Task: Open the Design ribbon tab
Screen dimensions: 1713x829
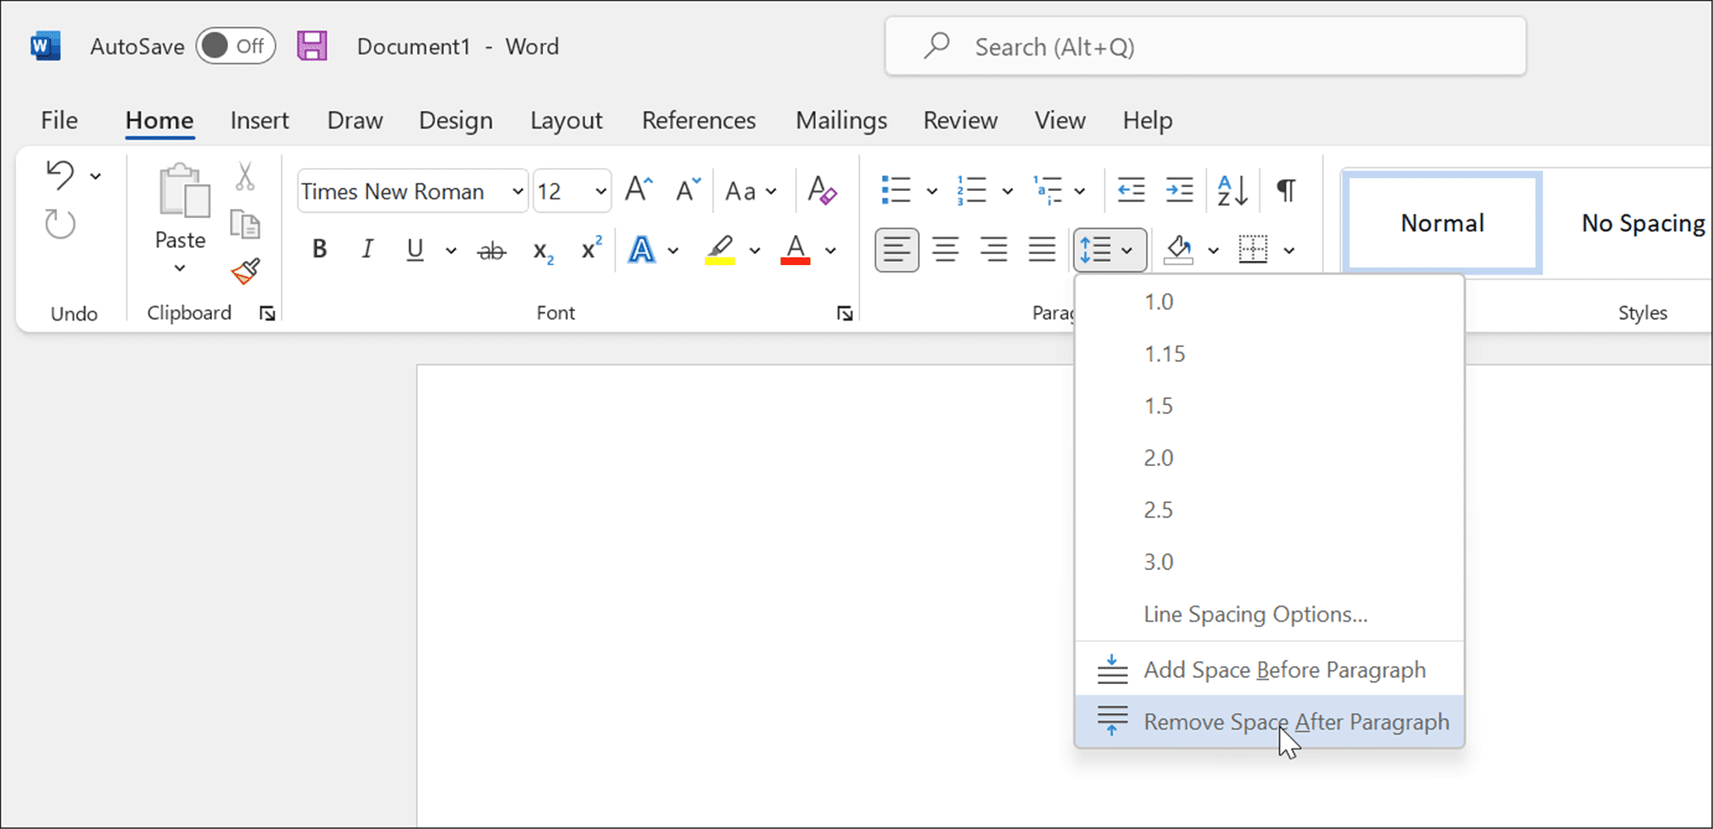Action: click(x=455, y=120)
